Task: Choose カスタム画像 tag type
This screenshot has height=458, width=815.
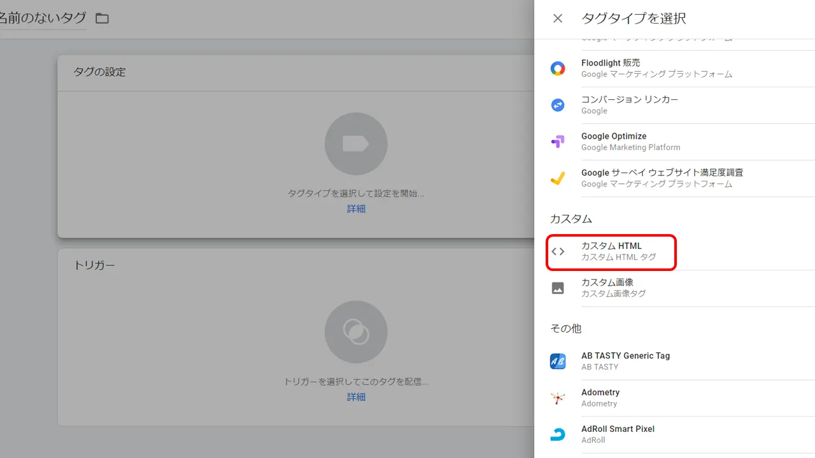Action: click(x=674, y=288)
